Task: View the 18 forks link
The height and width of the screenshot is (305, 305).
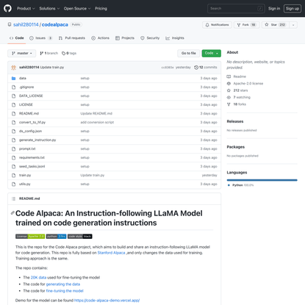Action: point(237,104)
